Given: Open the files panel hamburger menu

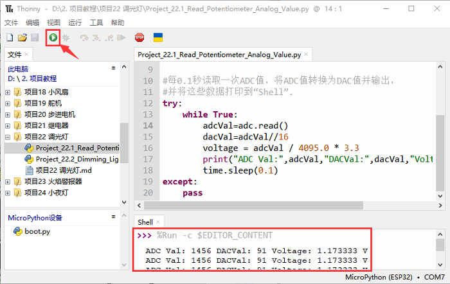Looking at the screenshot, I should point(114,68).
